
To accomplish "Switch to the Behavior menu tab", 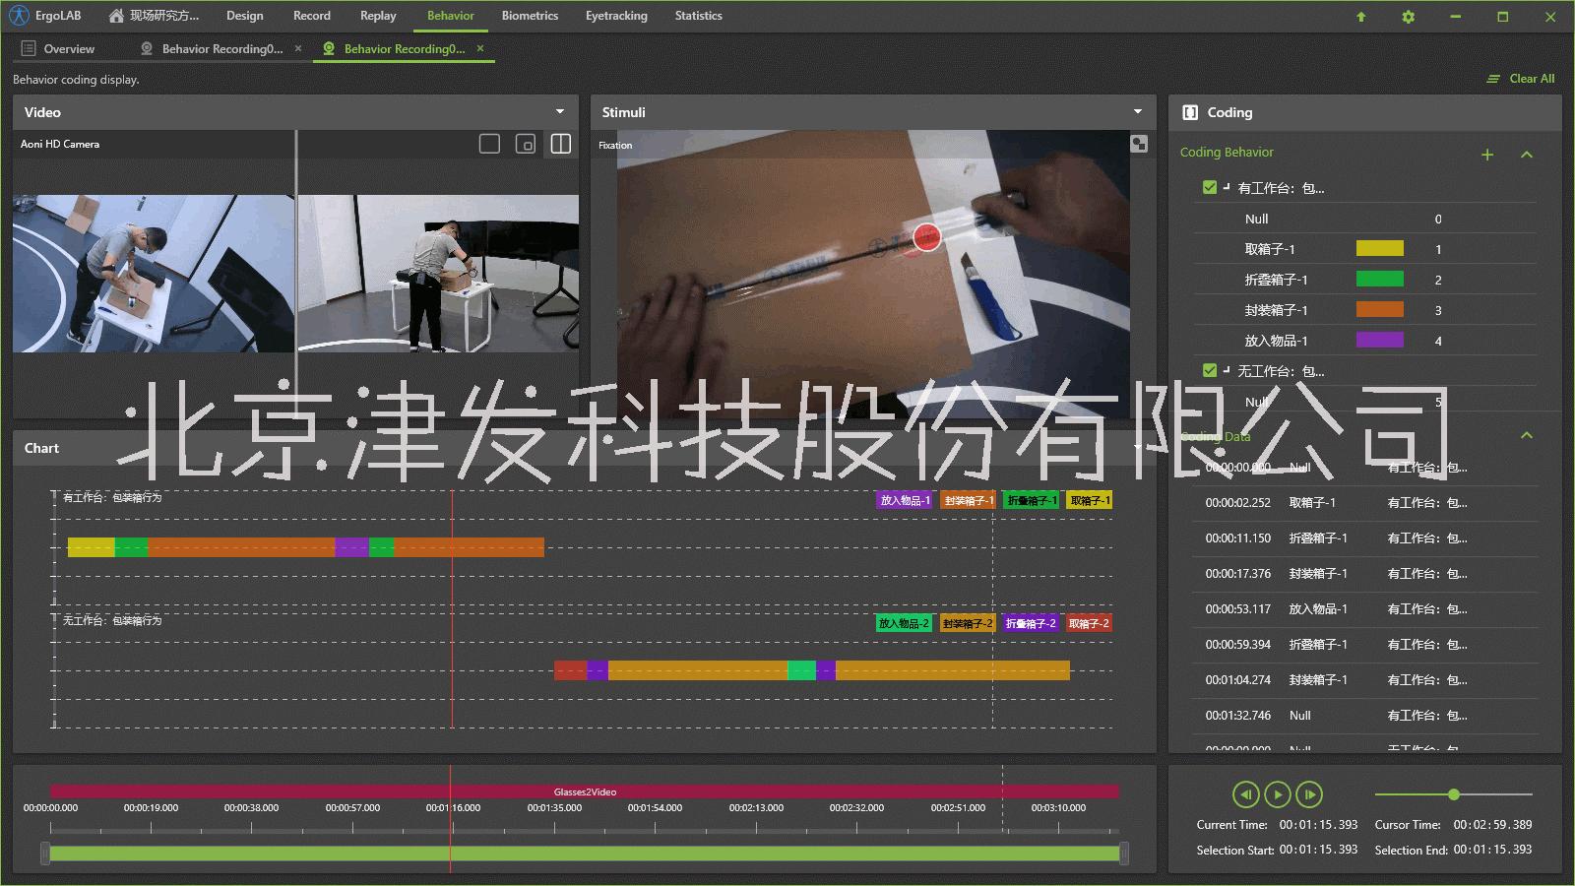I will point(451,16).
